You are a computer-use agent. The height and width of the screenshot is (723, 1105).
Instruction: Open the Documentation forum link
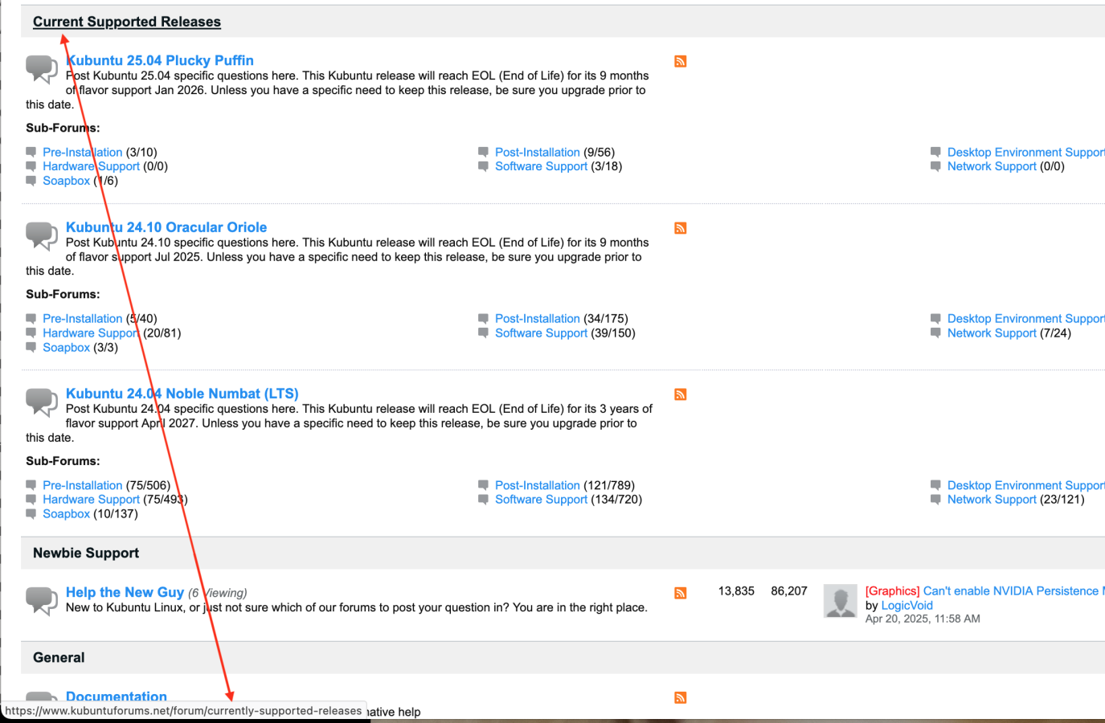click(117, 696)
